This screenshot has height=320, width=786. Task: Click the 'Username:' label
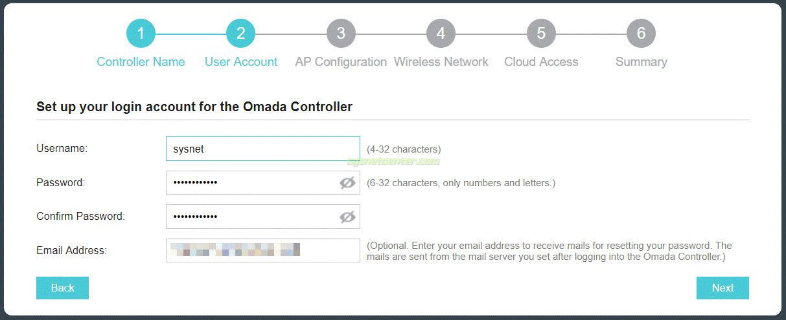(62, 149)
